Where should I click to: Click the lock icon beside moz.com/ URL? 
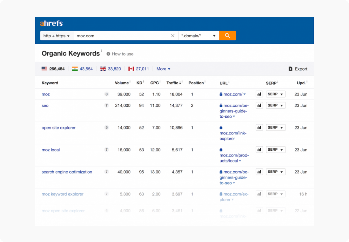click(x=221, y=94)
